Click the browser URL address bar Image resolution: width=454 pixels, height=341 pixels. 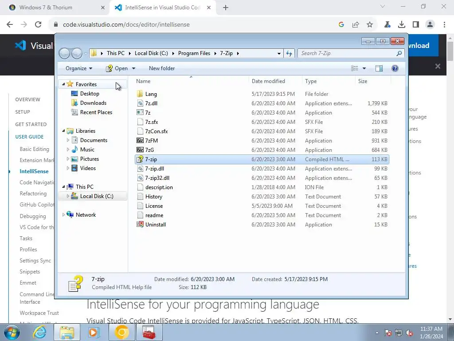(191, 25)
